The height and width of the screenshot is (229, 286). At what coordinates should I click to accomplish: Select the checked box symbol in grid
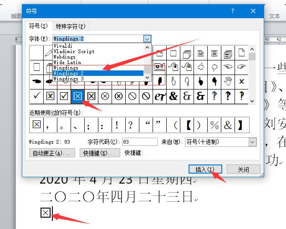64,96
